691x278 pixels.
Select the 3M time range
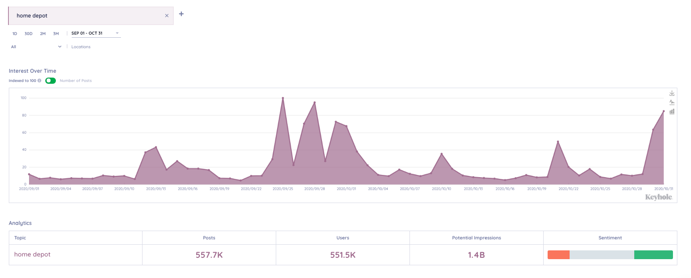pos(56,34)
